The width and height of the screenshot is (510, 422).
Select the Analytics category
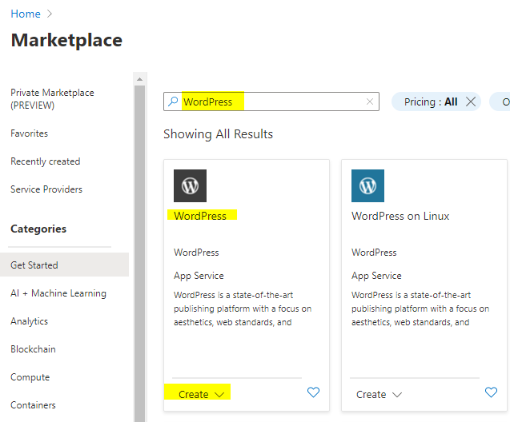(x=29, y=321)
